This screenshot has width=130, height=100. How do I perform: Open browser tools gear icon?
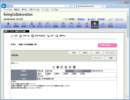point(127,6)
